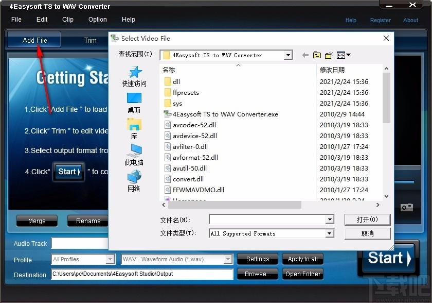The image size is (432, 303).
Task: Click the Apply to all button
Action: pos(302,259)
